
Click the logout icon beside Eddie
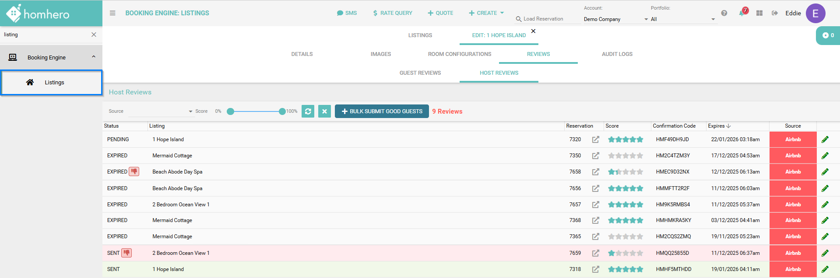775,13
